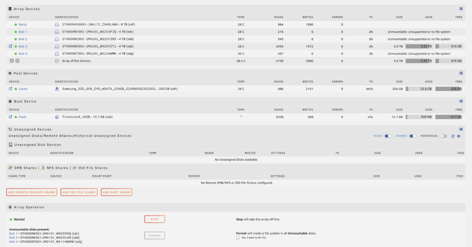Toggle Unassigned Devices table view icon
Image resolution: width=472 pixels, height=247 pixels.
click(x=461, y=129)
